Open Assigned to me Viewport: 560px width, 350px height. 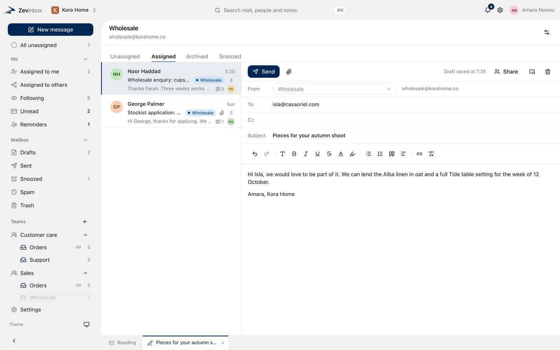[x=51, y=72]
